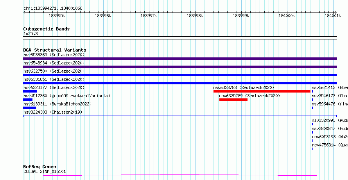Click the right arrow of the ruler

point(336,12)
